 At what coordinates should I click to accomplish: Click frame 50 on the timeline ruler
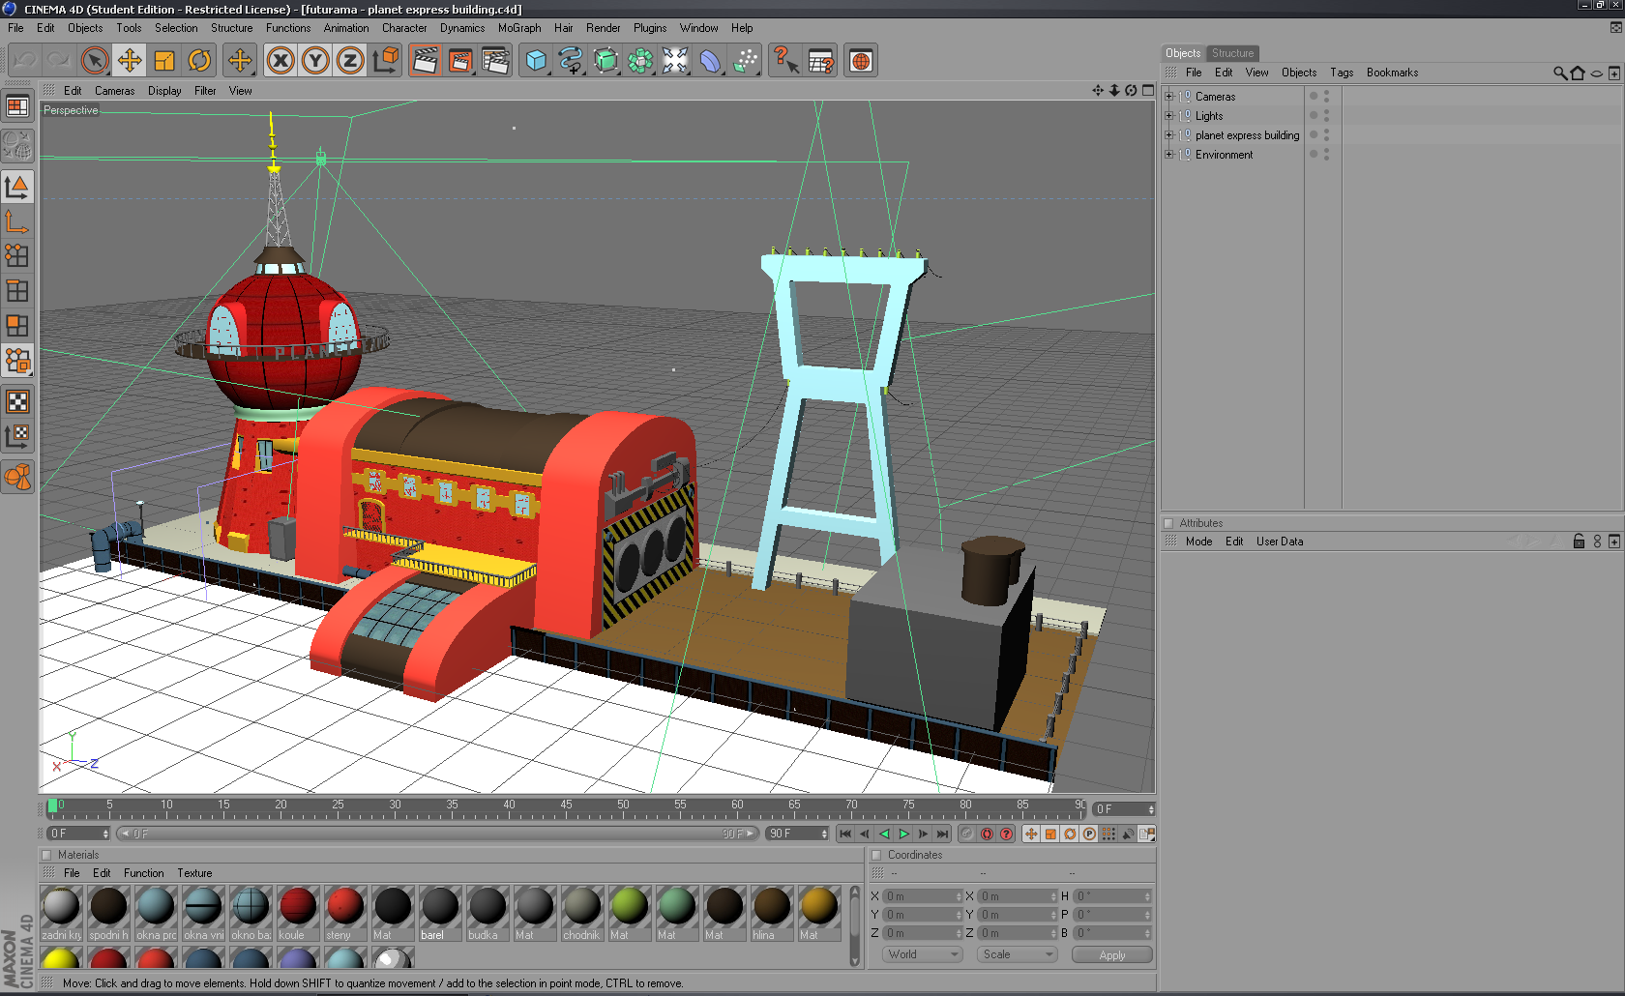point(623,806)
